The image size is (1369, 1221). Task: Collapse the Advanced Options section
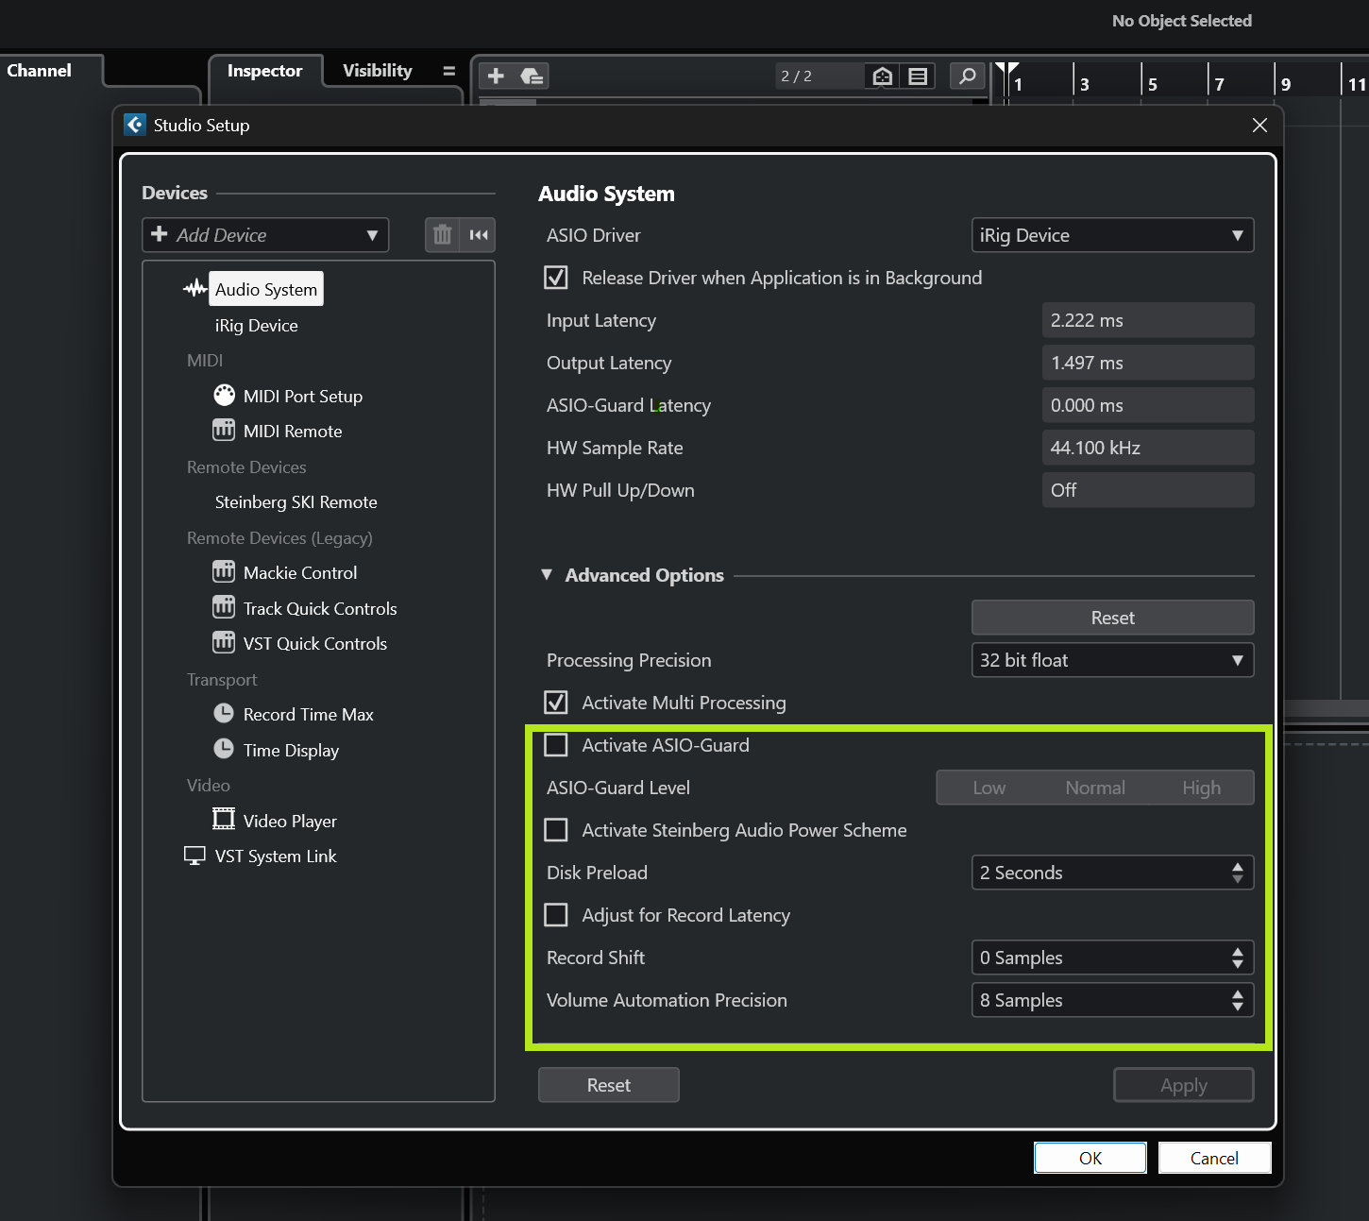point(547,574)
